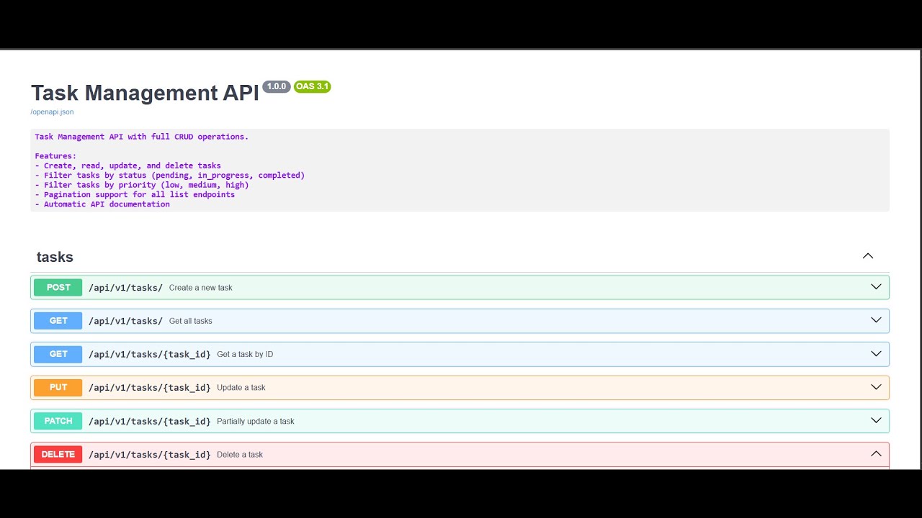Click the 'Filter tasks by status' description line

[170, 175]
